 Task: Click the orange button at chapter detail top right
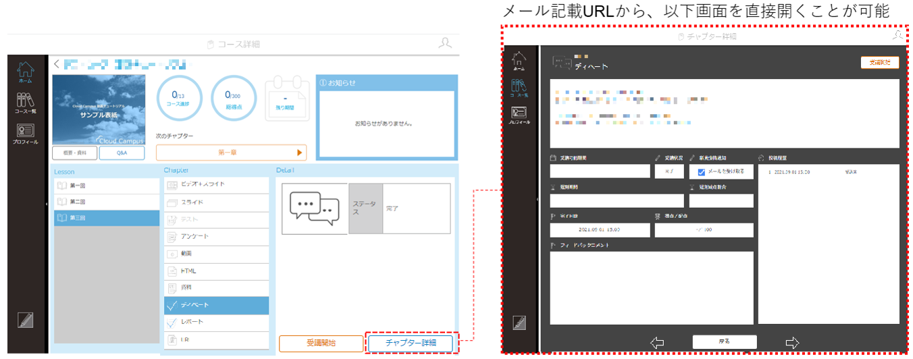[x=879, y=62]
